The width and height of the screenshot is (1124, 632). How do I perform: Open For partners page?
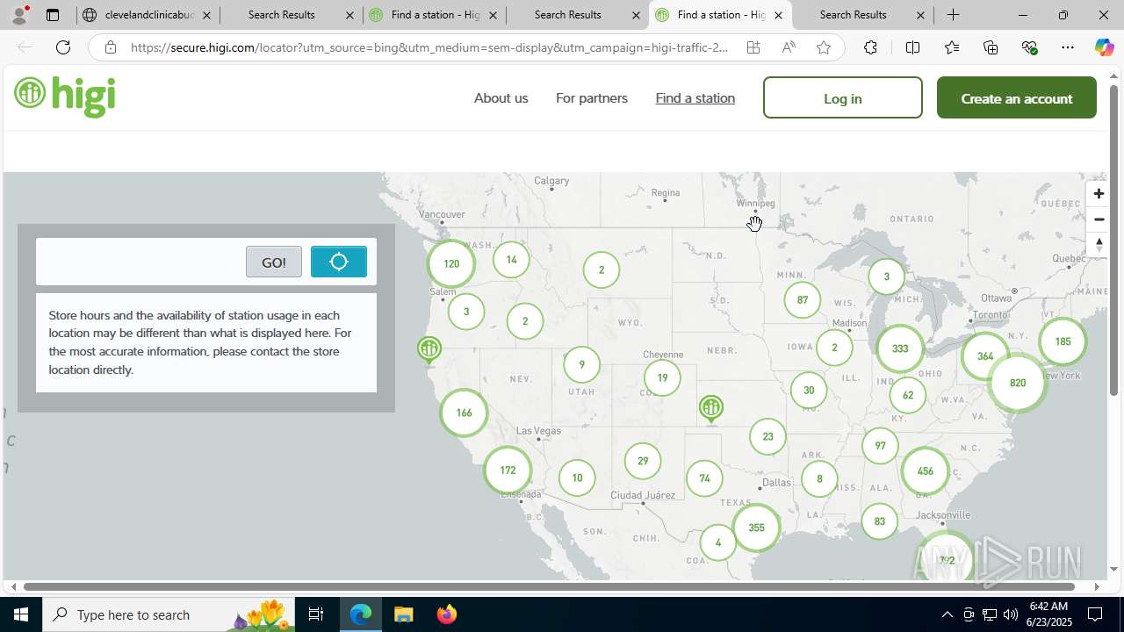592,97
